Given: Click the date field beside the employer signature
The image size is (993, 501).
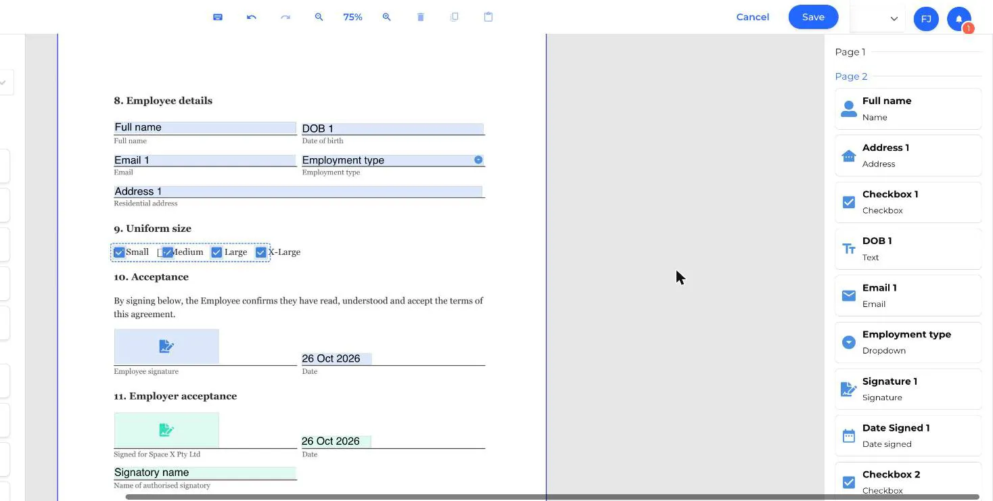Looking at the screenshot, I should (x=336, y=442).
